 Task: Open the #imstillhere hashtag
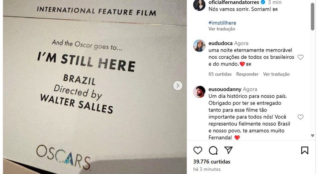222,23
